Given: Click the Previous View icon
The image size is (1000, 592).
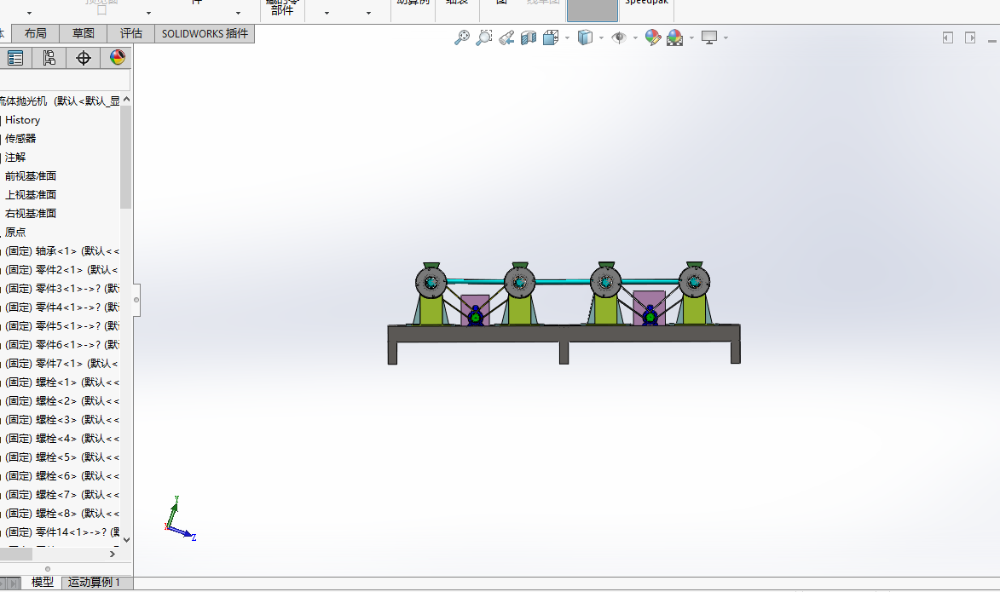Looking at the screenshot, I should (506, 37).
